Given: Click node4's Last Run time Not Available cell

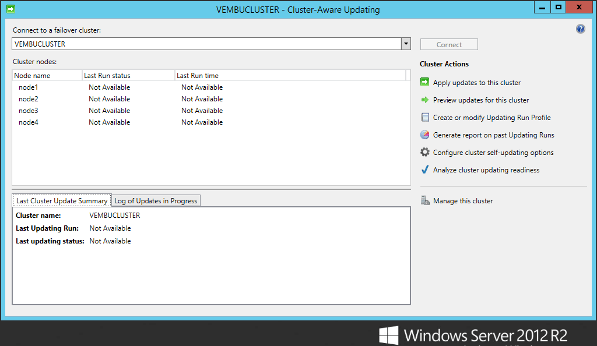Looking at the screenshot, I should (x=202, y=122).
